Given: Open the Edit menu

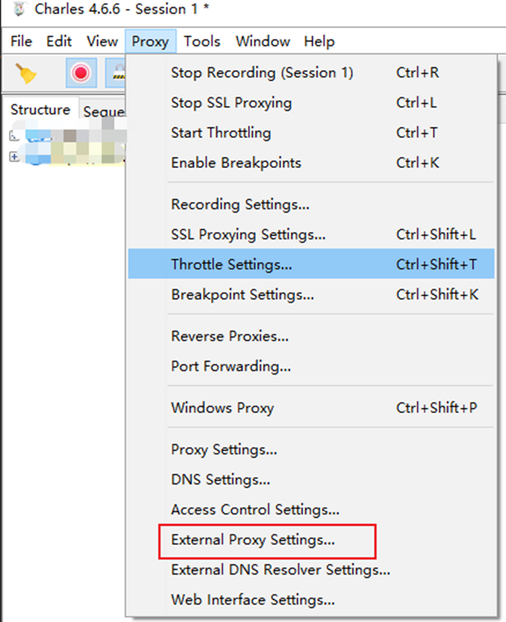Looking at the screenshot, I should pyautogui.click(x=59, y=41).
